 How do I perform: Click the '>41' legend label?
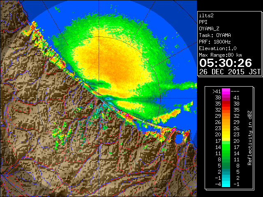tap(217, 92)
